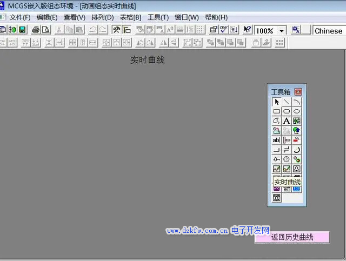The height and width of the screenshot is (261, 346).
Task: Click the save icon in toolbar
Action: [x=22, y=30]
